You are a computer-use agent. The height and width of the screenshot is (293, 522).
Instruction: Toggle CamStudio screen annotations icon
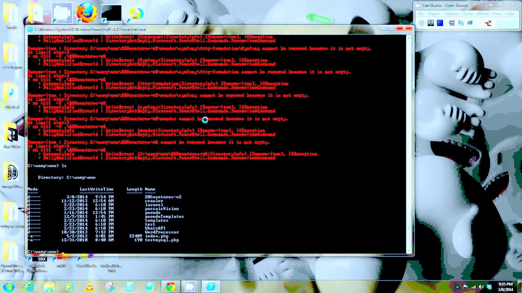pyautogui.click(x=452, y=23)
